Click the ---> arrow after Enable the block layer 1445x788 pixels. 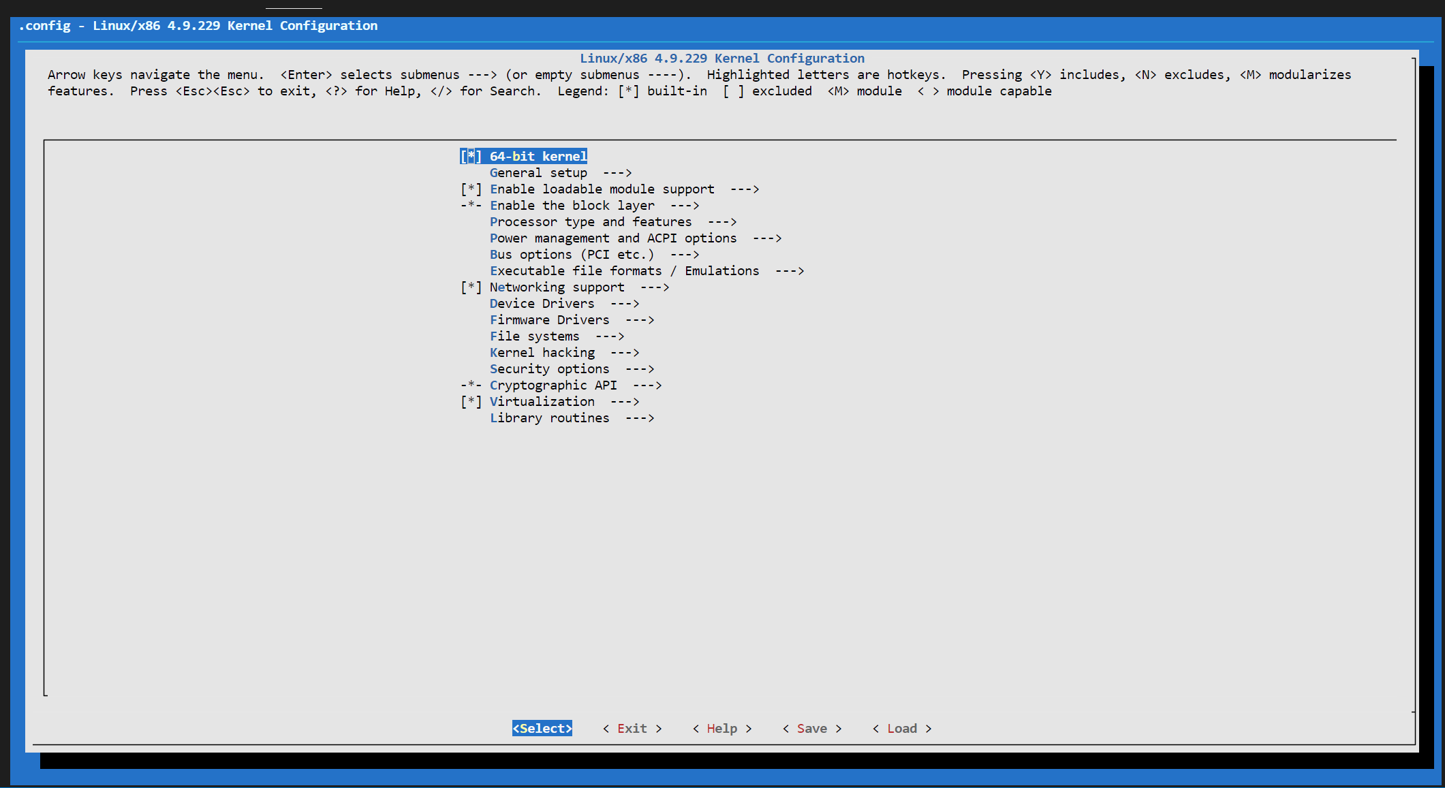(685, 206)
